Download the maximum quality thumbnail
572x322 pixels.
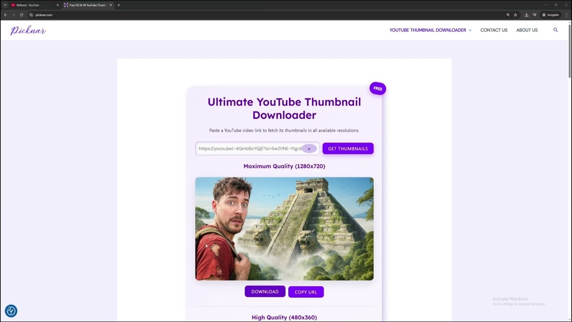point(265,292)
